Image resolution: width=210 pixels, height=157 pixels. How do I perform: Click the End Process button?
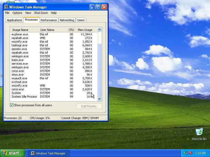click(x=89, y=106)
